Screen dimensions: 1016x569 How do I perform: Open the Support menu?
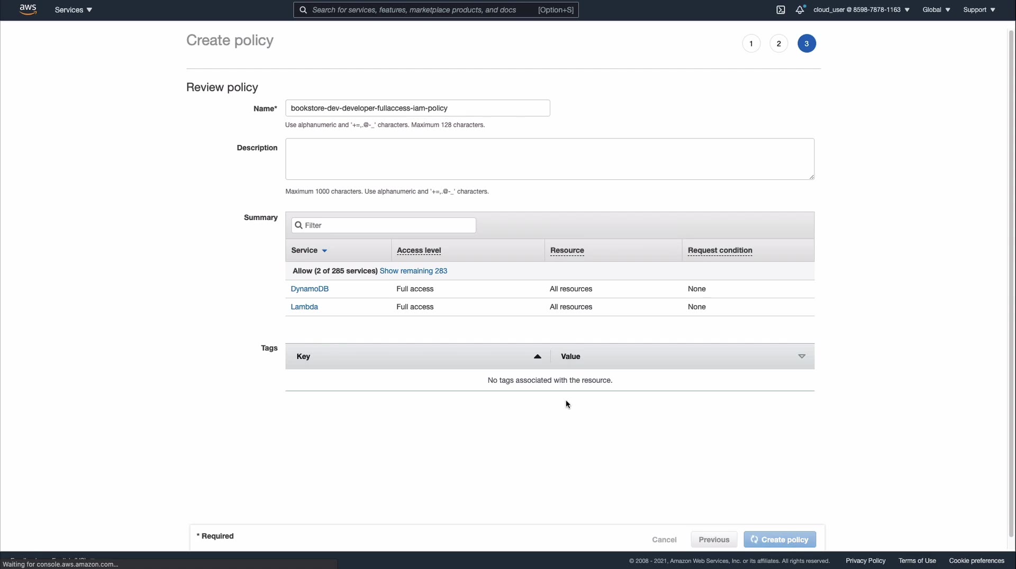pos(979,10)
